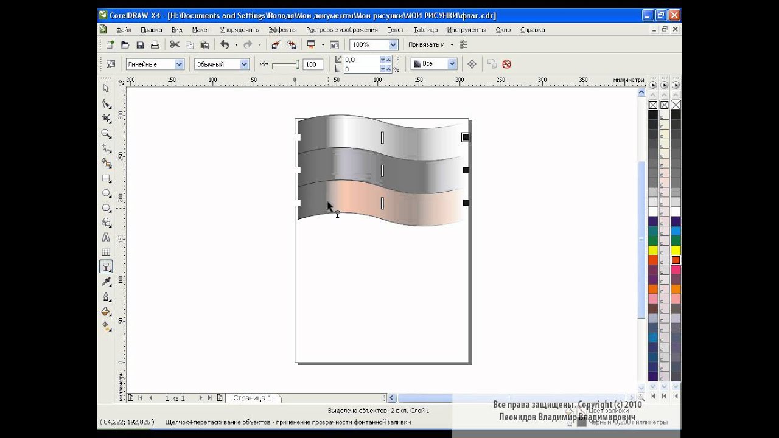Save the document

tap(140, 45)
